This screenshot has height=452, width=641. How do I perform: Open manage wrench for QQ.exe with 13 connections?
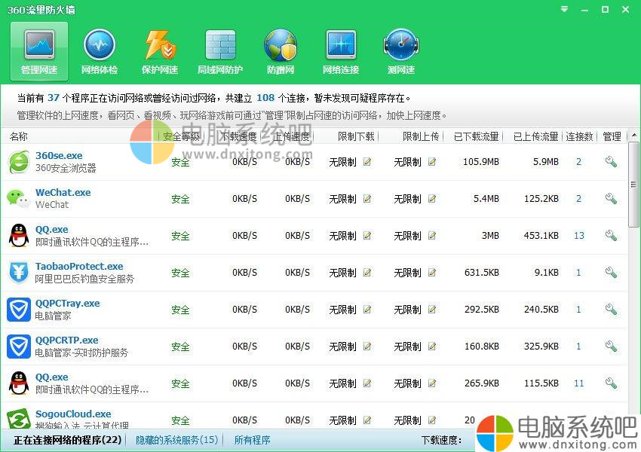click(x=611, y=235)
